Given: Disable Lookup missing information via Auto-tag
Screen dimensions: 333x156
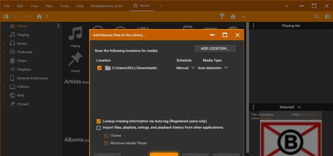Looking at the screenshot, I should pyautogui.click(x=99, y=121).
